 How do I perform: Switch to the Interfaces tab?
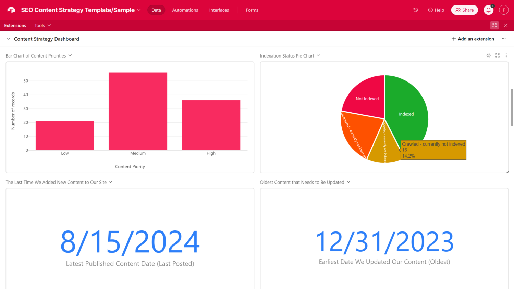219,10
